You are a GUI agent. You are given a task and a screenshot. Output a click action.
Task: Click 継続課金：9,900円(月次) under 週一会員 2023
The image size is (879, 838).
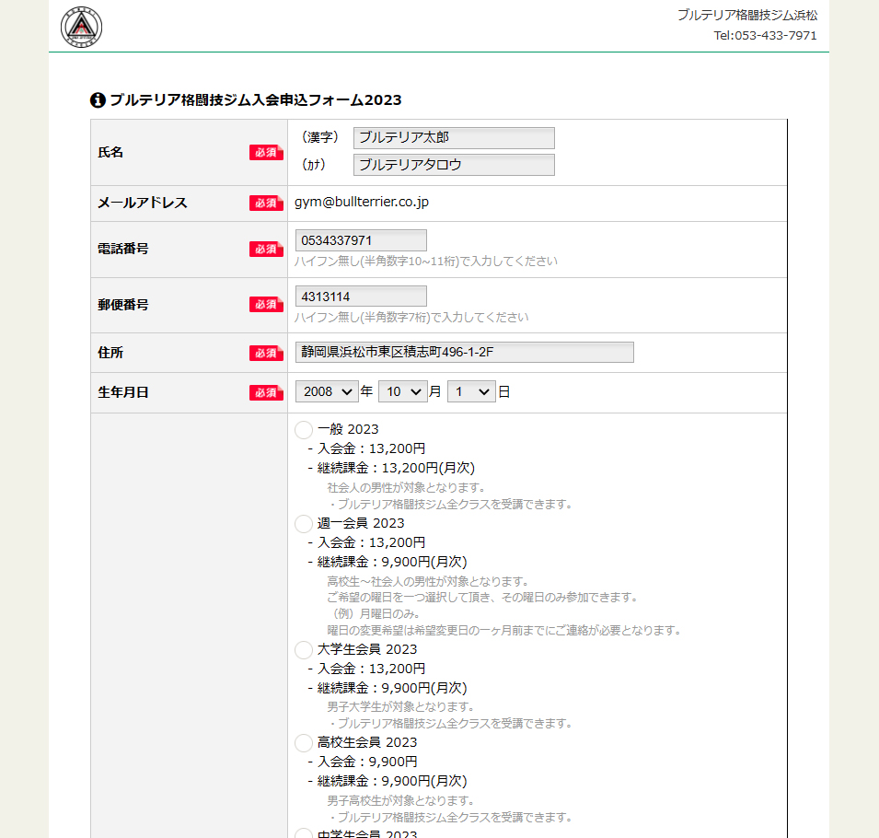(392, 562)
